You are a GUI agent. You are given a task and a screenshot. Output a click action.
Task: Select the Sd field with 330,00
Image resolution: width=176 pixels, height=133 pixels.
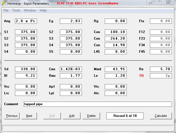coord(26,69)
